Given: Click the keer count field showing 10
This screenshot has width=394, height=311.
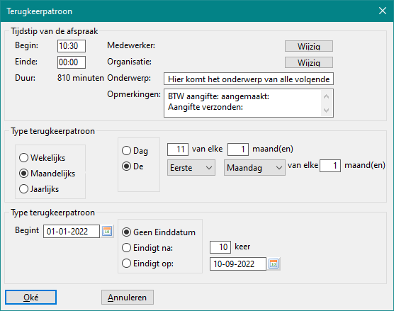Looking at the screenshot, I should pos(220,247).
